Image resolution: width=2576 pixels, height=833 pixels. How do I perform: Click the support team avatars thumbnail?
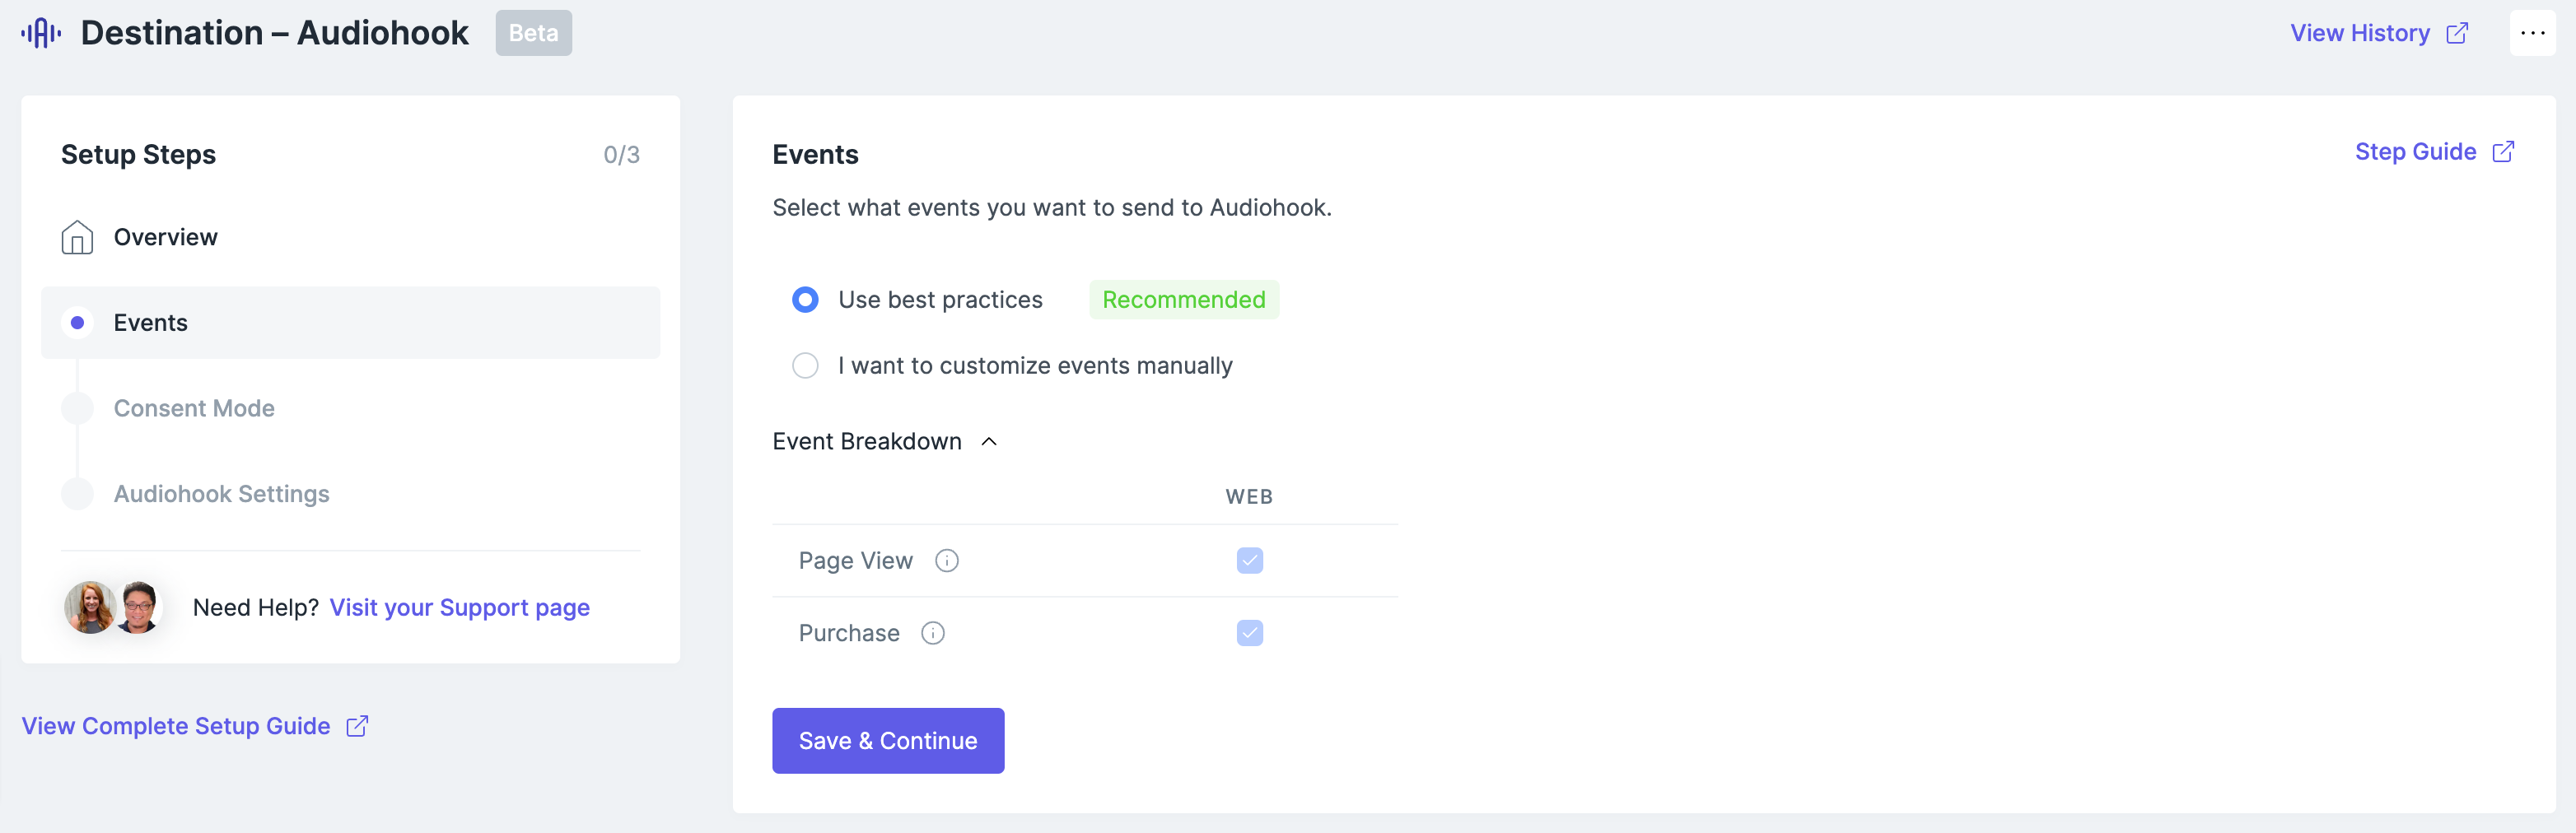click(112, 607)
